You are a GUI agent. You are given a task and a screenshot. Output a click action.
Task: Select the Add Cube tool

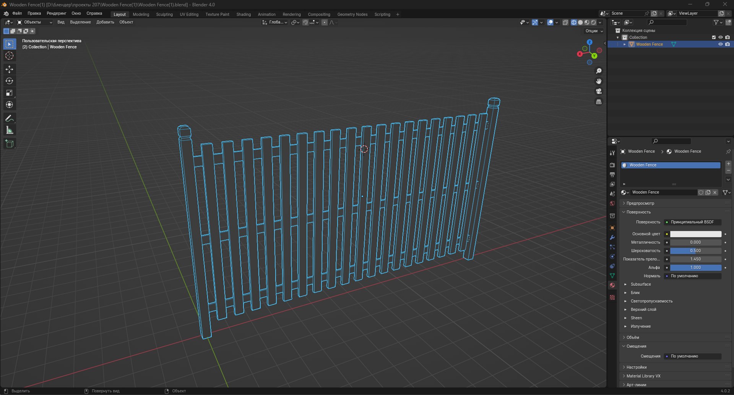click(x=10, y=144)
